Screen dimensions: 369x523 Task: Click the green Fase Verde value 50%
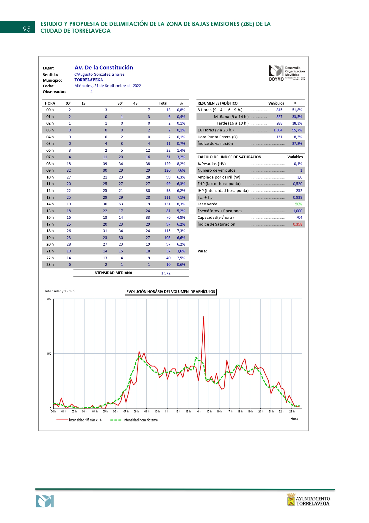click(x=298, y=204)
